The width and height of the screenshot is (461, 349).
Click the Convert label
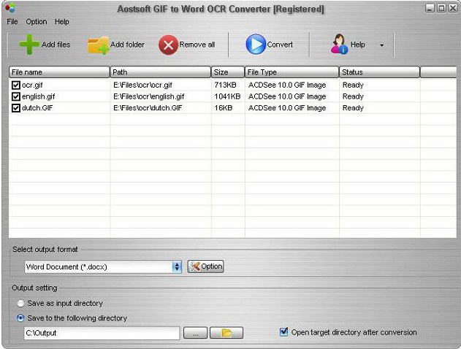pyautogui.click(x=280, y=45)
